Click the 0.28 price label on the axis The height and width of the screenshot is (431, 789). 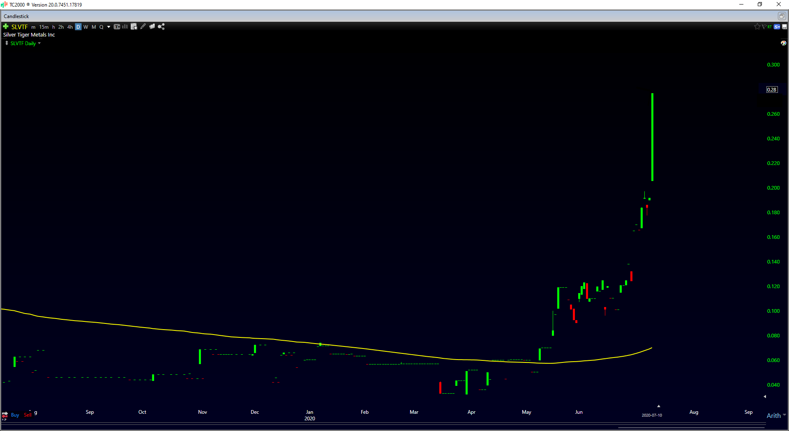click(x=771, y=89)
